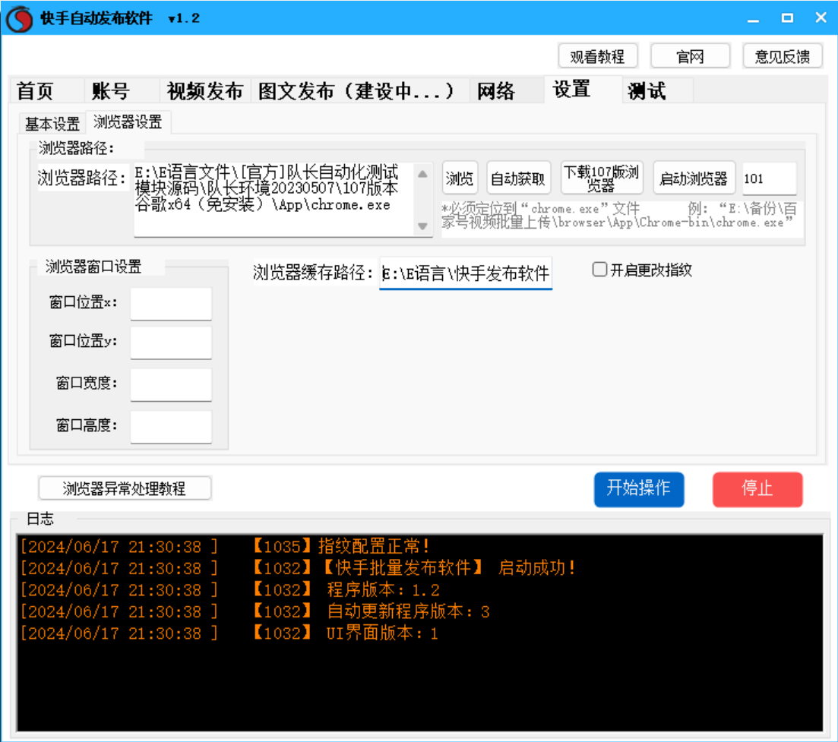Viewport: 838px width, 742px height.
Task: Click the 窗口位置y input field
Action: click(171, 342)
